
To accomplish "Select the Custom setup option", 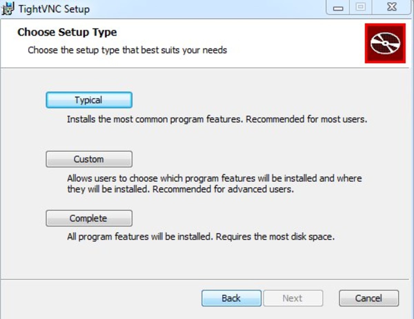I will tap(89, 159).
